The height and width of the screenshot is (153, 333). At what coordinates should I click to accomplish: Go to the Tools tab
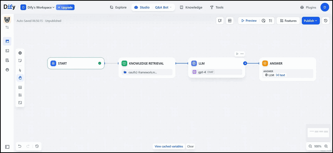(217, 7)
